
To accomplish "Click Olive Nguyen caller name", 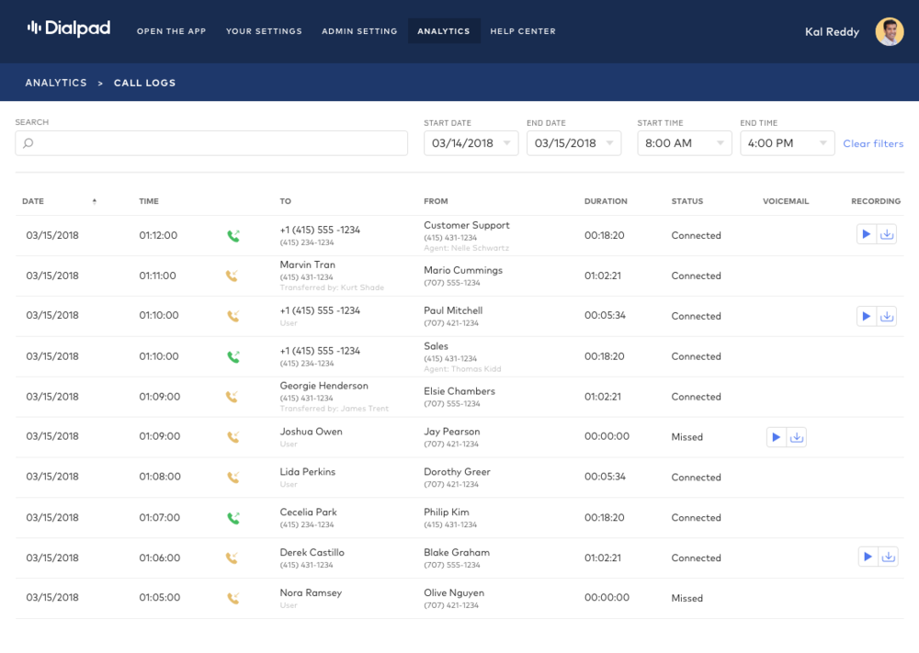I will click(454, 592).
